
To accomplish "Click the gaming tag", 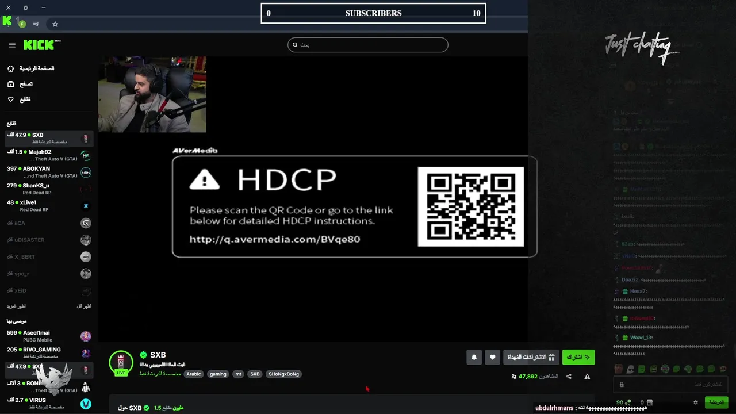I will tap(218, 374).
